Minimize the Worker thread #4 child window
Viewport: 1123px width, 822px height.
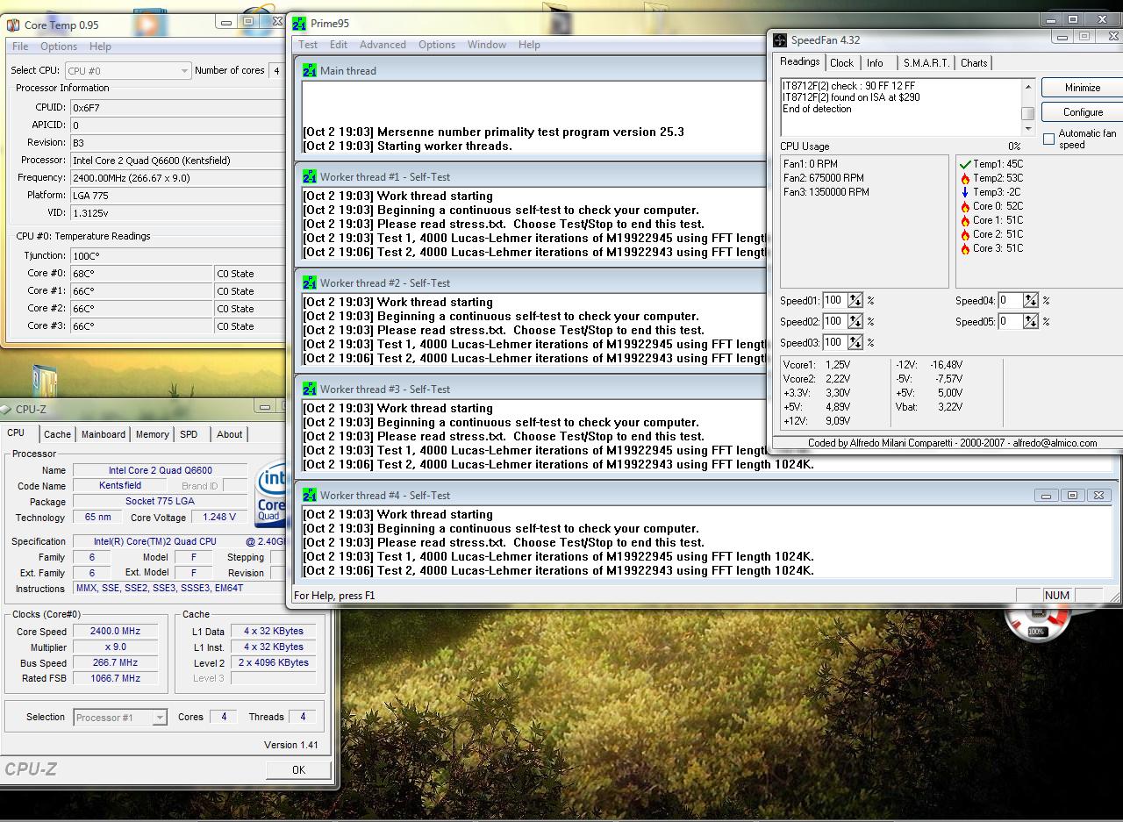[1046, 496]
